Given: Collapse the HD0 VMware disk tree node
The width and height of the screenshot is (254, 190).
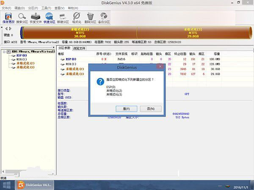Looking at the screenshot, I should tap(4, 52).
